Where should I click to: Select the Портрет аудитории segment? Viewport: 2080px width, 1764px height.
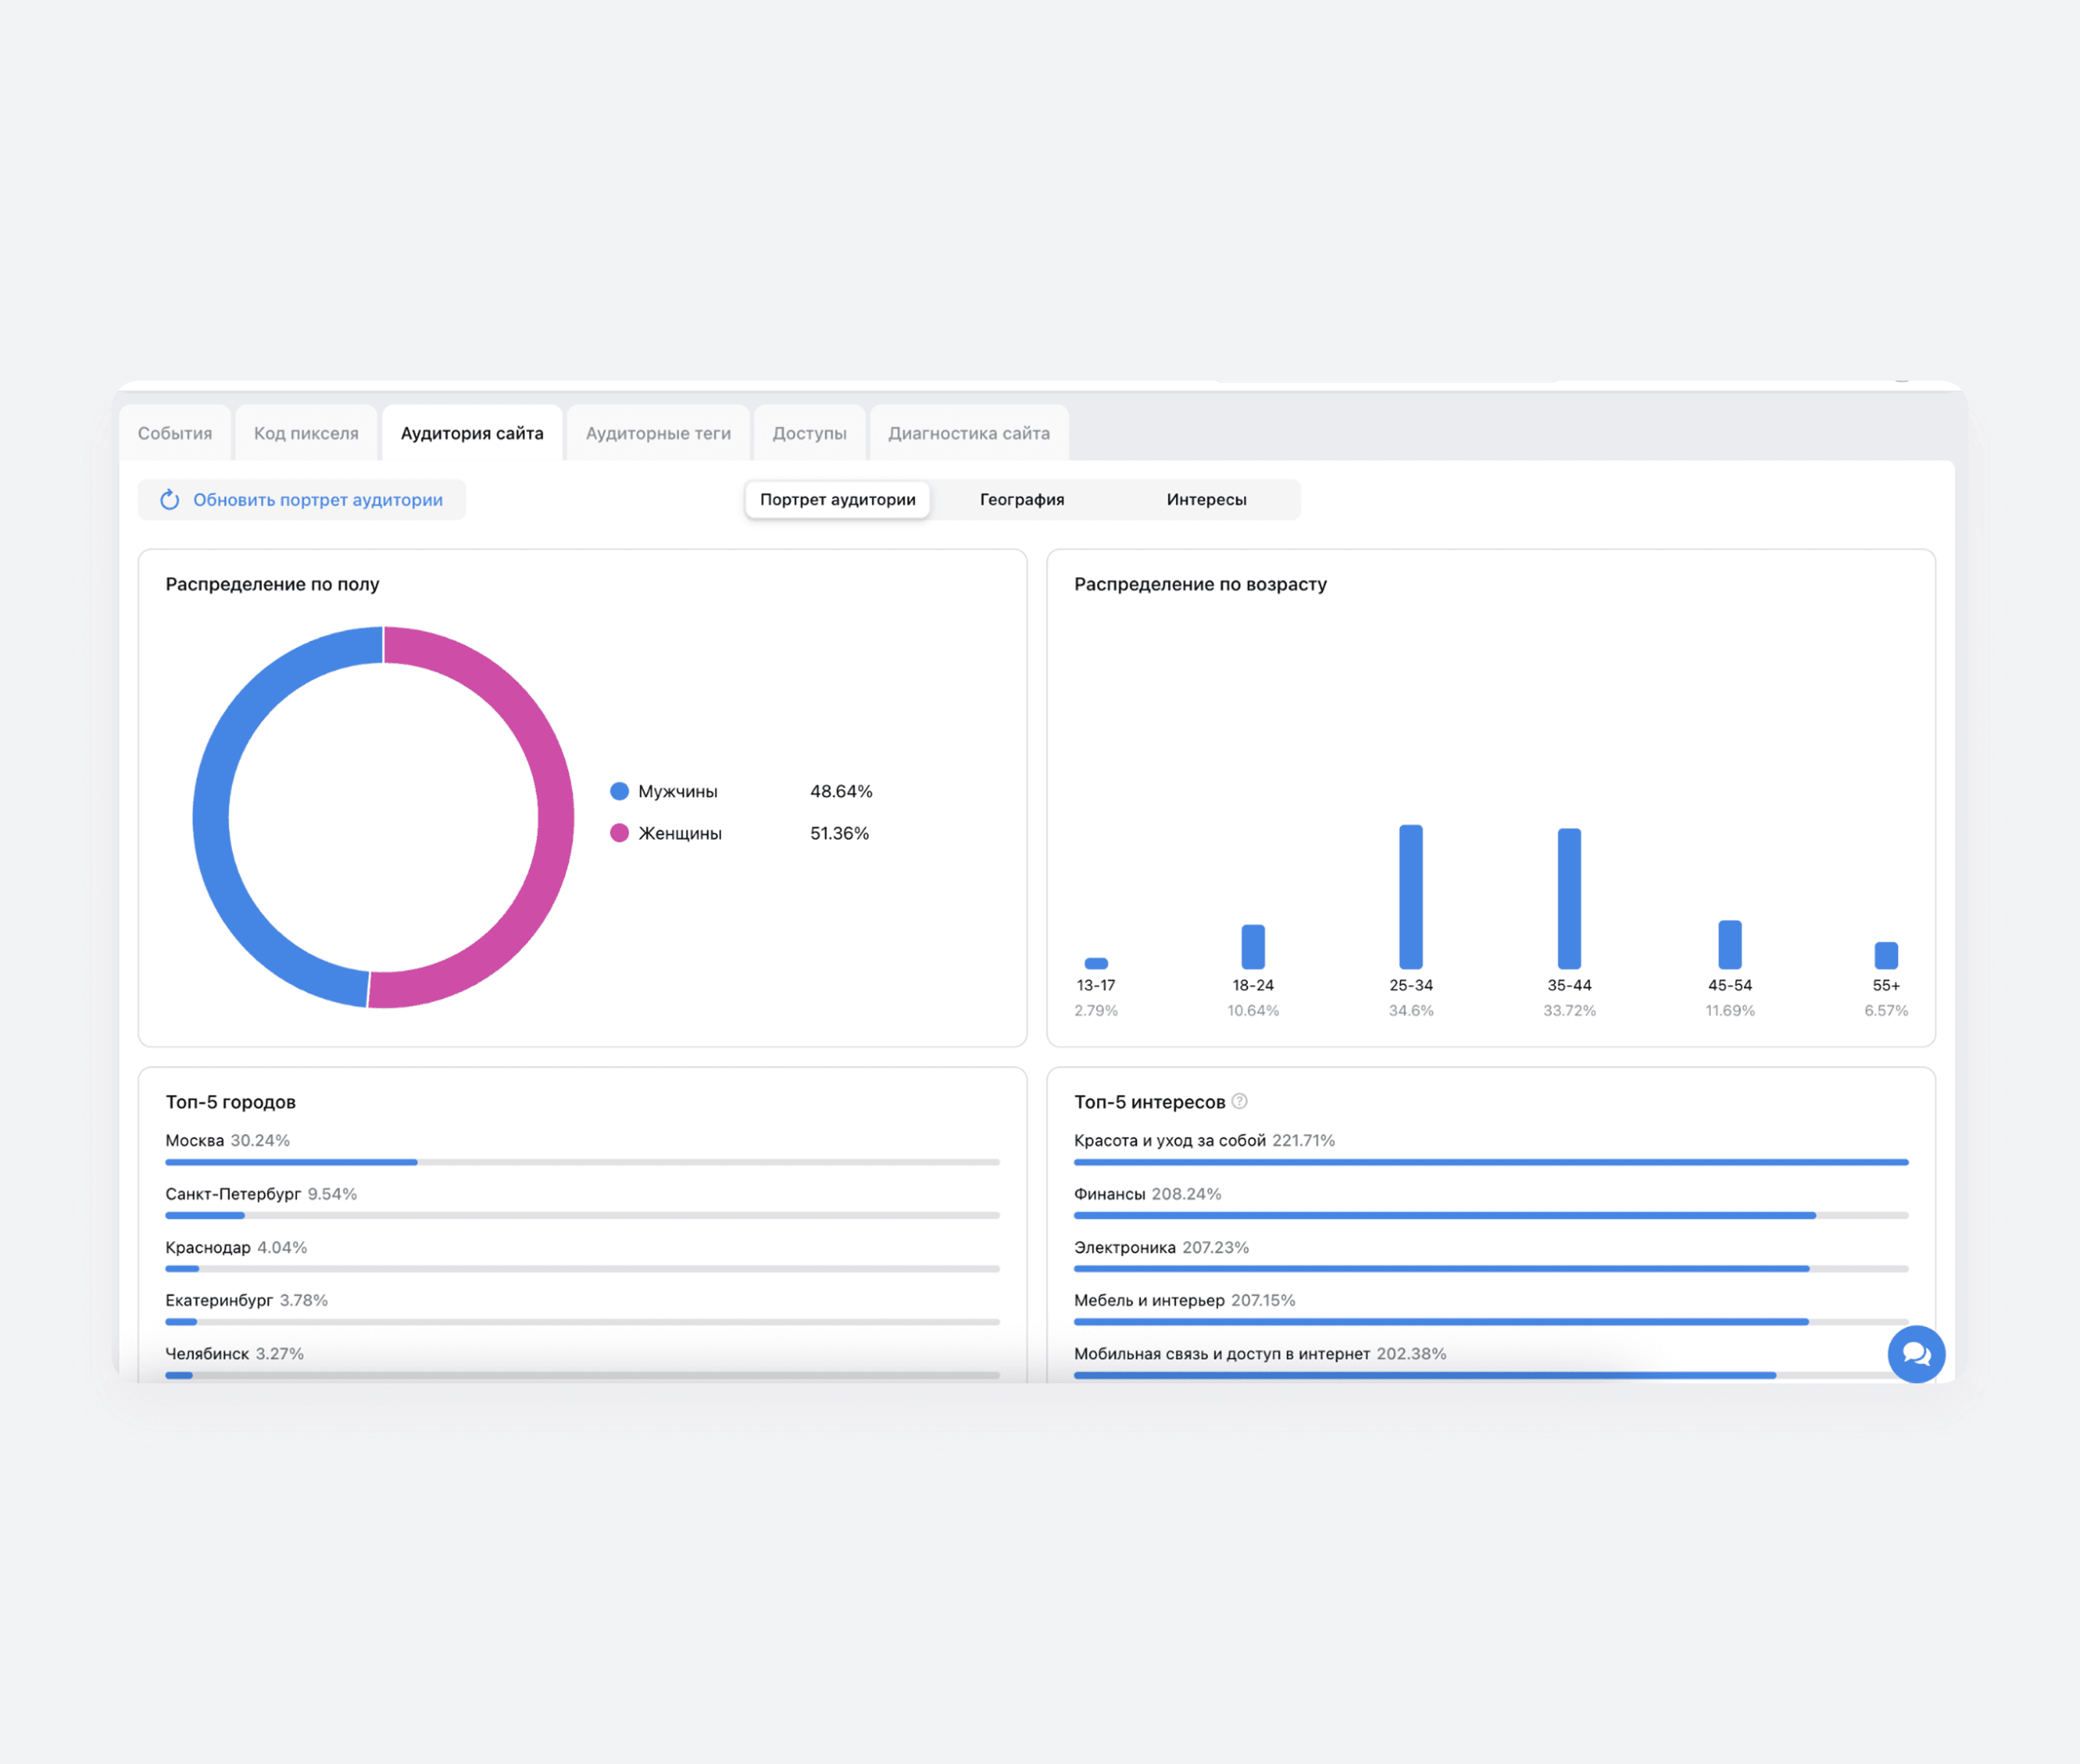pos(837,499)
